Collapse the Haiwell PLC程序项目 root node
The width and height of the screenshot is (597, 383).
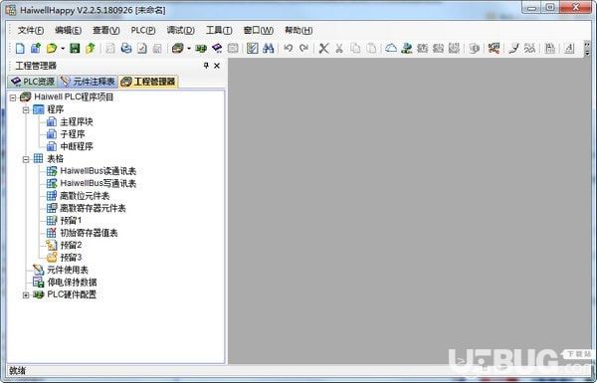(x=13, y=97)
